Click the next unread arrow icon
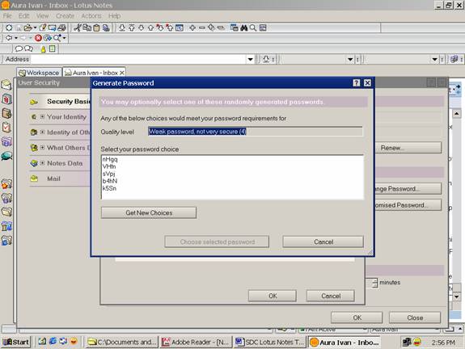Viewport: 465px width, 349px height. point(160,27)
